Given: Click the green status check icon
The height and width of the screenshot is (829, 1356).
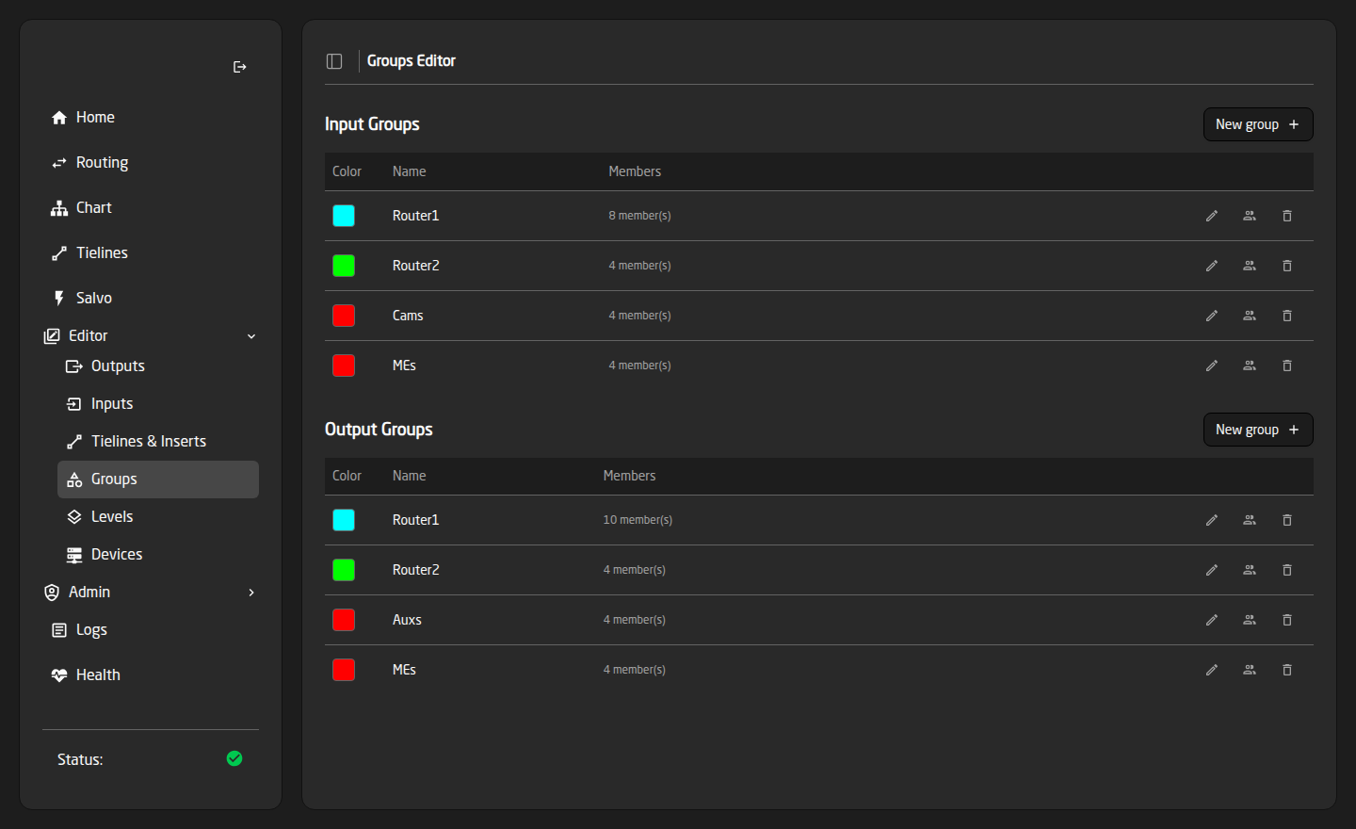Looking at the screenshot, I should [234, 758].
